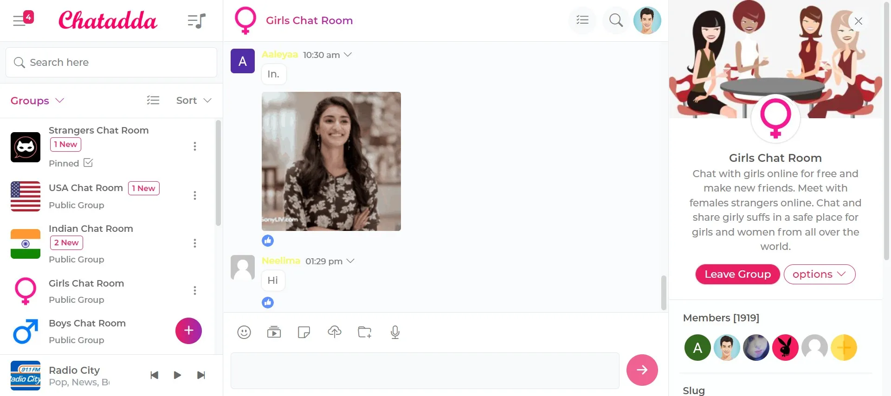Image resolution: width=891 pixels, height=396 pixels.
Task: Open member A green avatar
Action: [697, 347]
